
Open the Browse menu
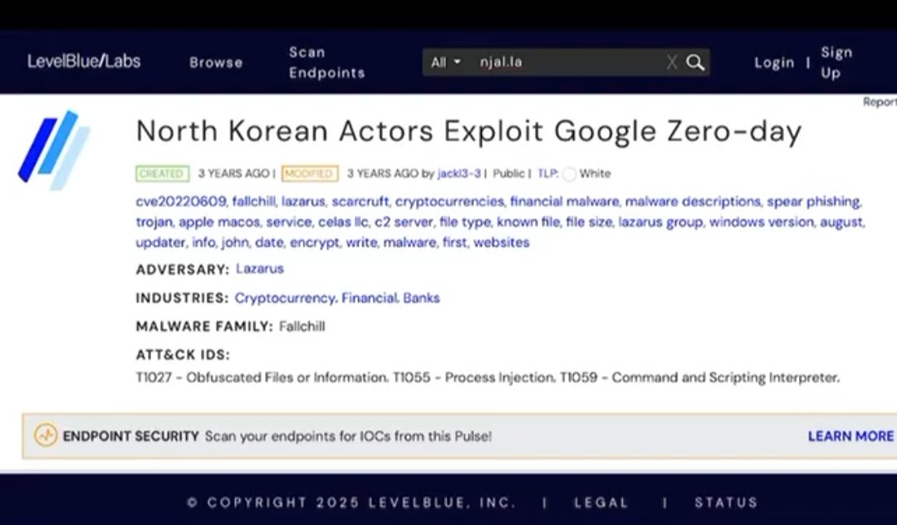click(x=216, y=62)
